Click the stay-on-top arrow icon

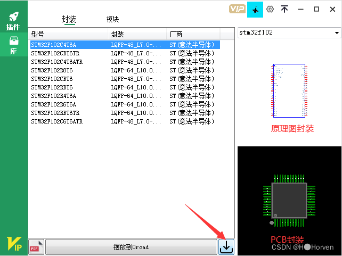(284, 9)
